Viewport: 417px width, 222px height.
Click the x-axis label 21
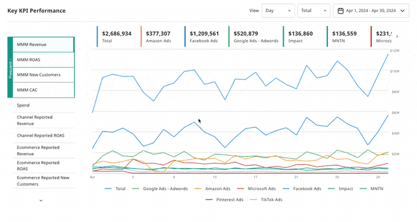(297, 177)
